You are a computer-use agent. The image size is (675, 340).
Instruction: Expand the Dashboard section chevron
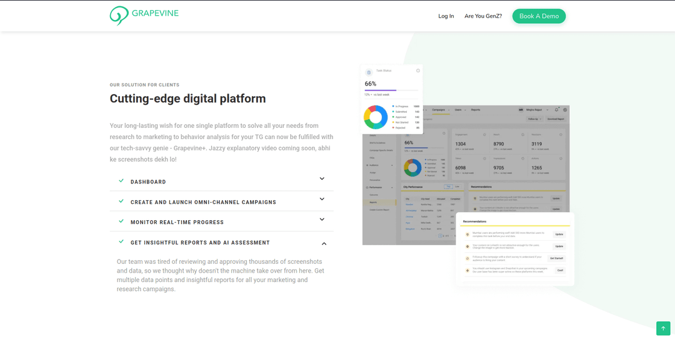tap(322, 179)
